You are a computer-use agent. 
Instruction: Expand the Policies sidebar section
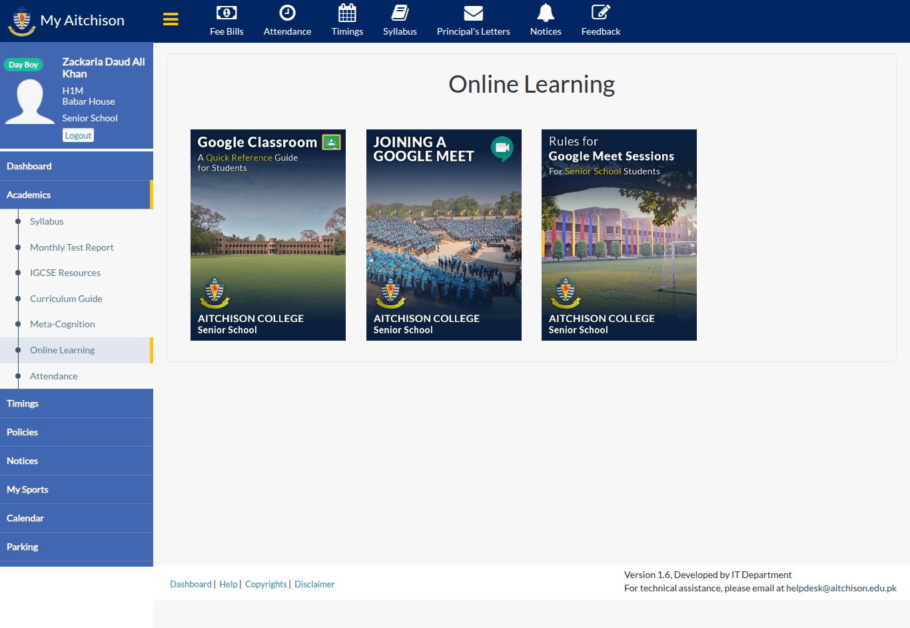(x=77, y=432)
